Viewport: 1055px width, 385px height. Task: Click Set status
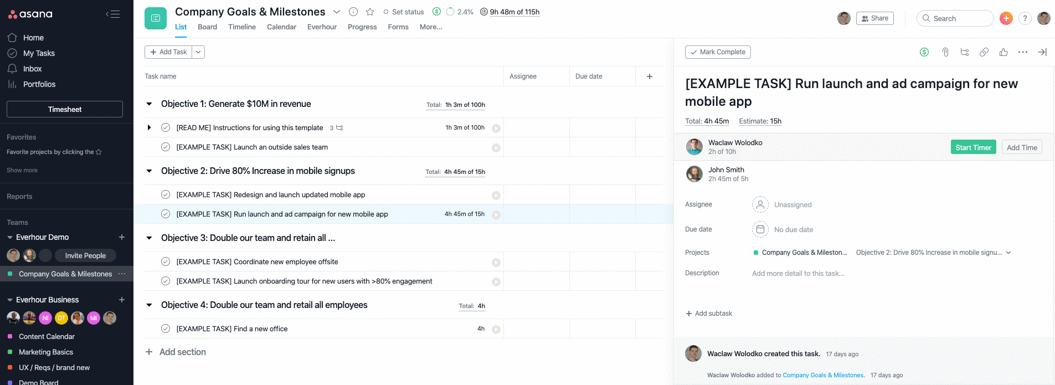pos(404,12)
